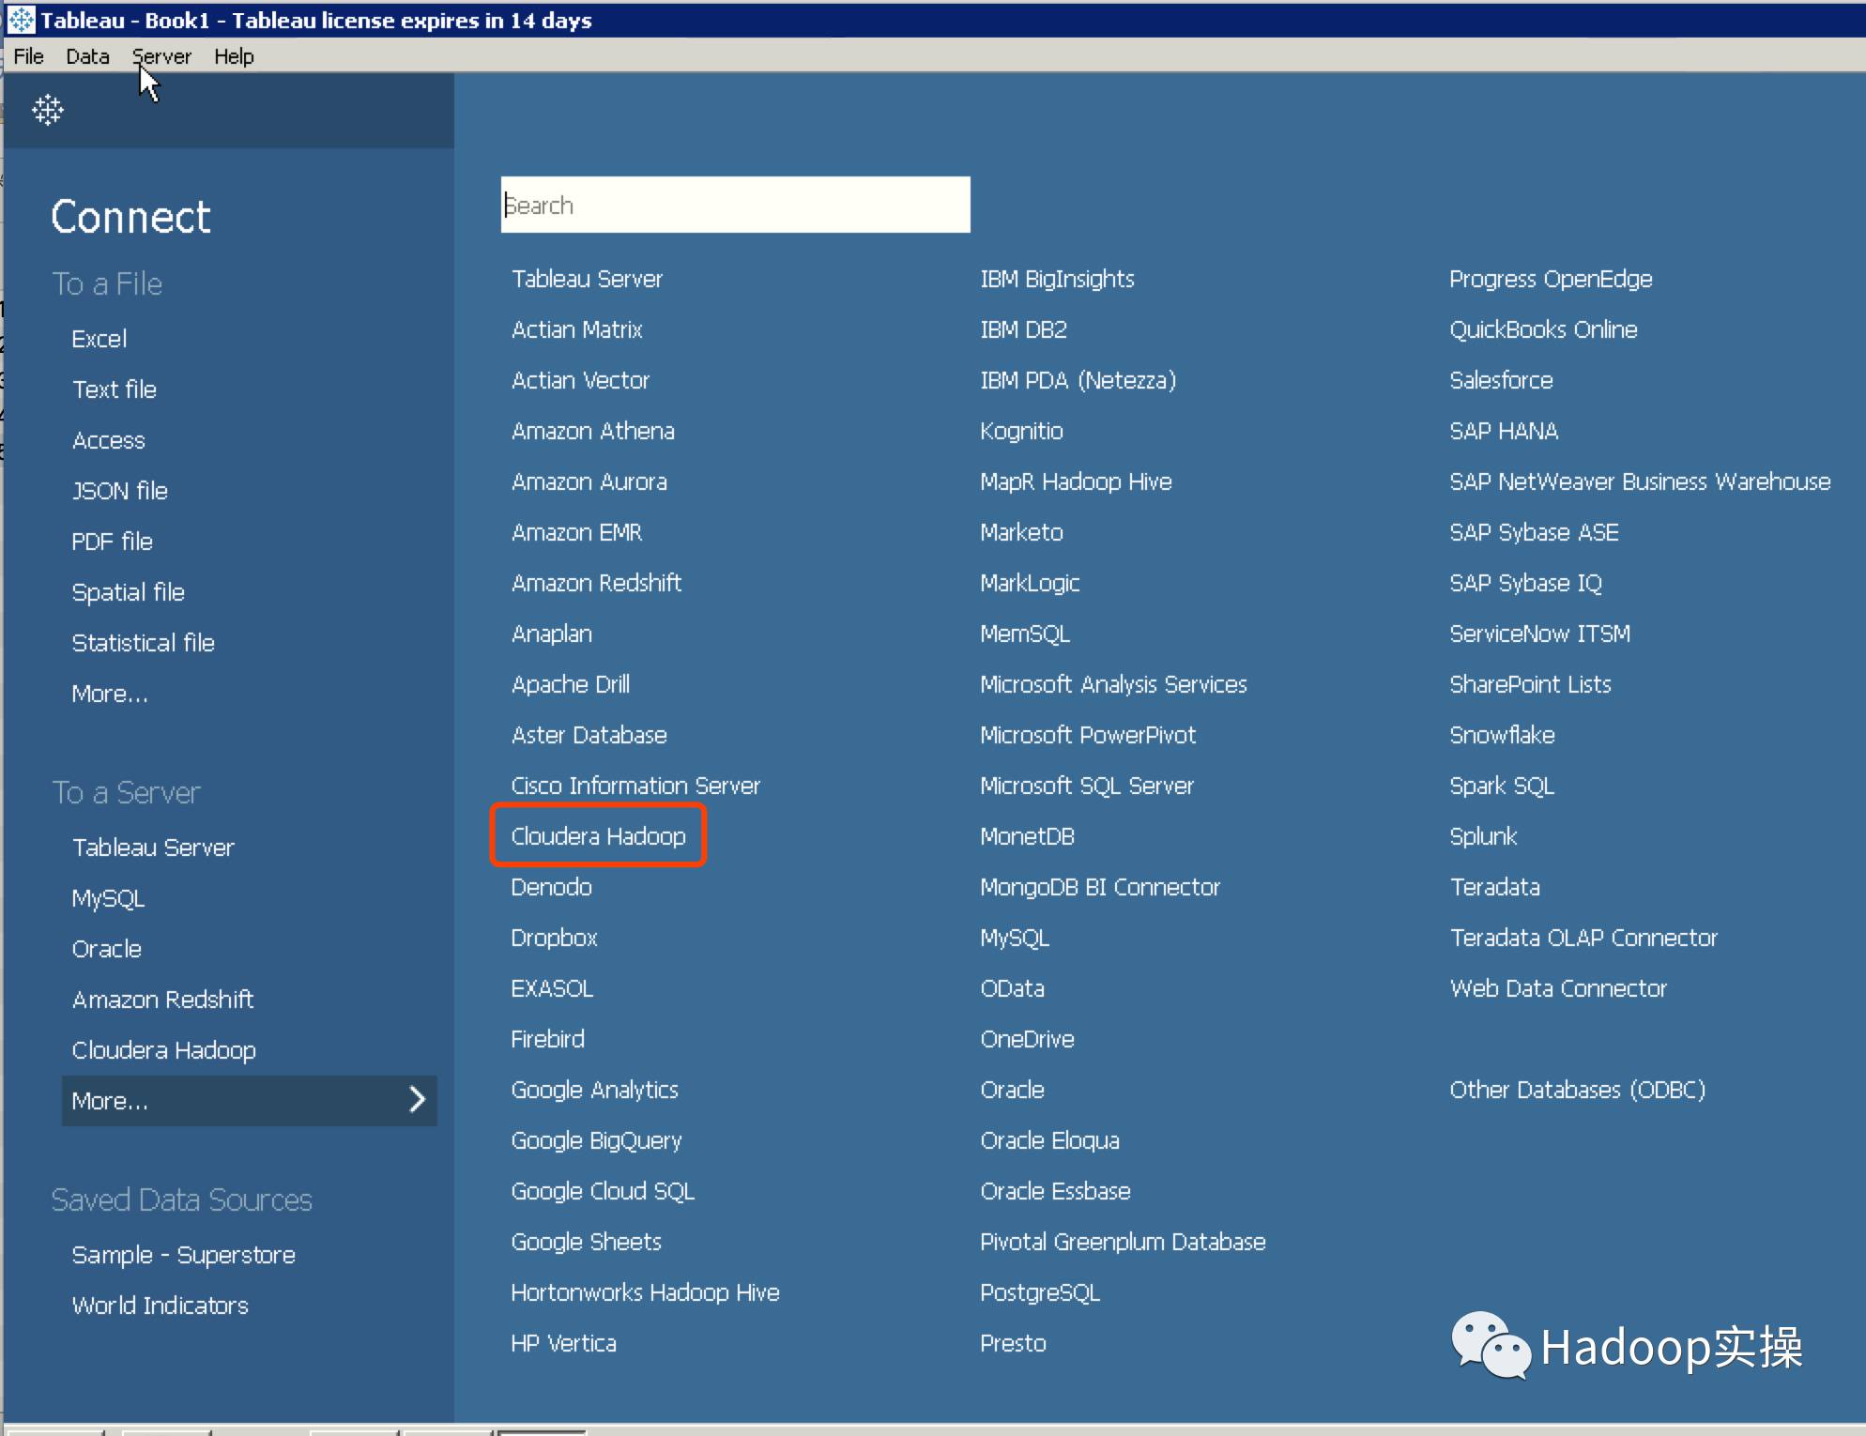The height and width of the screenshot is (1436, 1866).
Task: Select Marketo connector
Action: (x=1022, y=532)
